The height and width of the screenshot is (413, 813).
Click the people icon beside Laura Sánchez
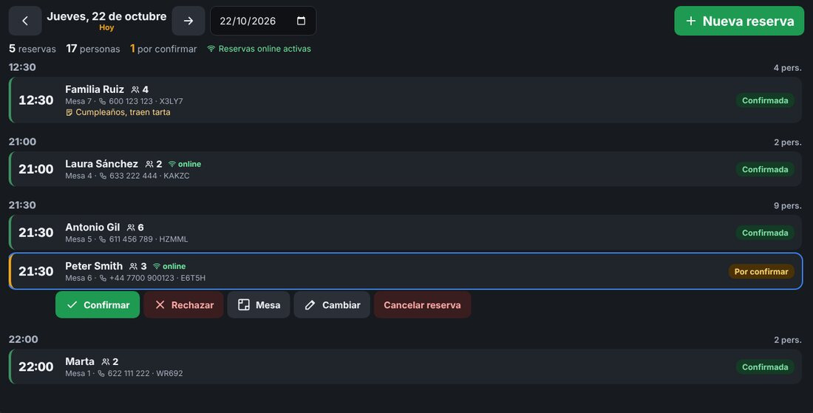tap(149, 164)
